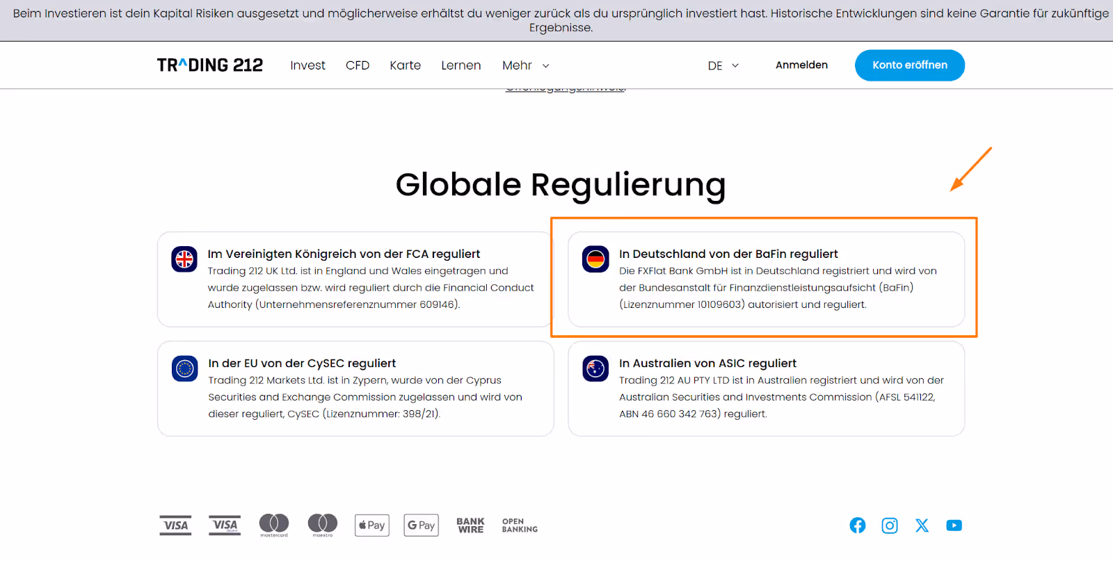Open the Lernen section
The height and width of the screenshot is (561, 1113).
point(461,65)
